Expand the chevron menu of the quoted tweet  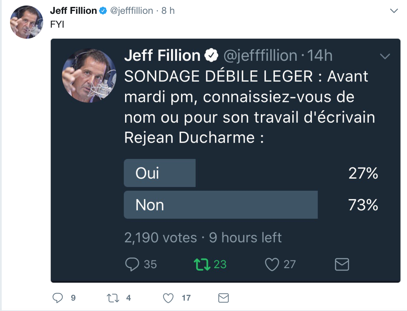click(x=385, y=56)
